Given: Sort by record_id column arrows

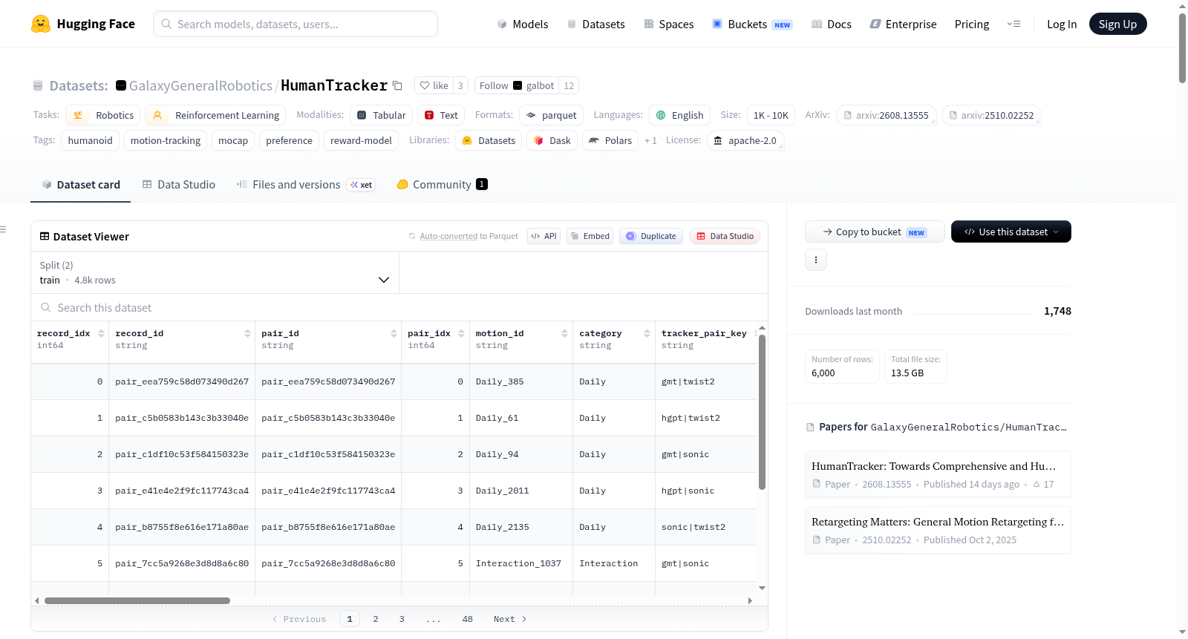Looking at the screenshot, I should [x=247, y=333].
